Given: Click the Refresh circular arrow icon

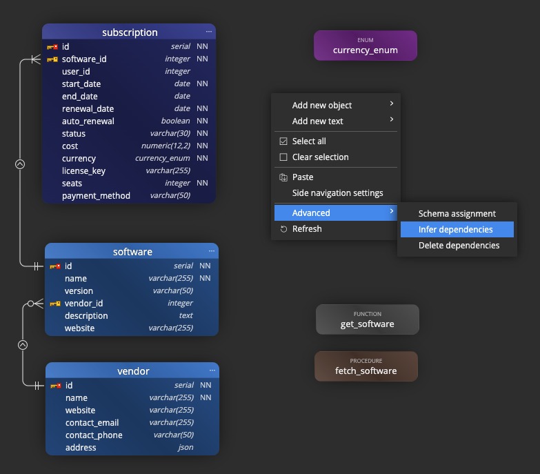Looking at the screenshot, I should pos(283,229).
